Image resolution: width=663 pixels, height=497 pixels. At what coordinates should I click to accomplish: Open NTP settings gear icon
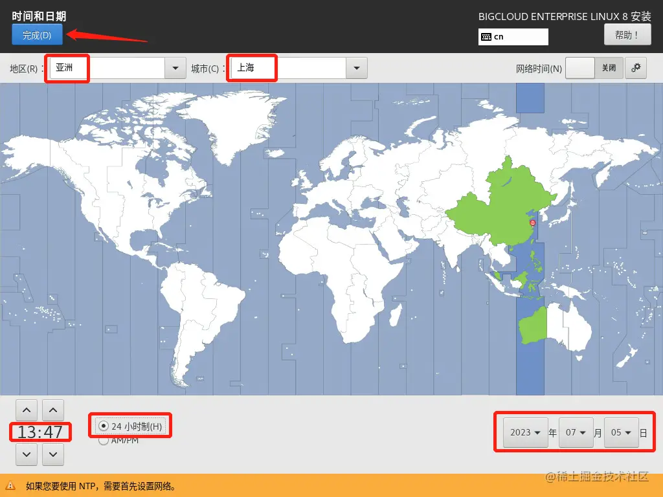pyautogui.click(x=636, y=68)
